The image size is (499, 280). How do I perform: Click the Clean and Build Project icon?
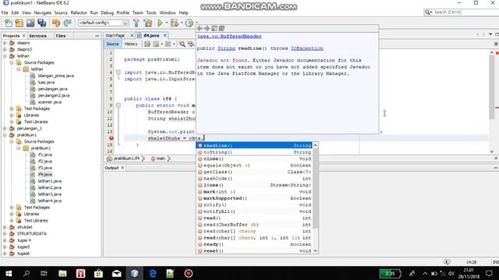pos(147,23)
